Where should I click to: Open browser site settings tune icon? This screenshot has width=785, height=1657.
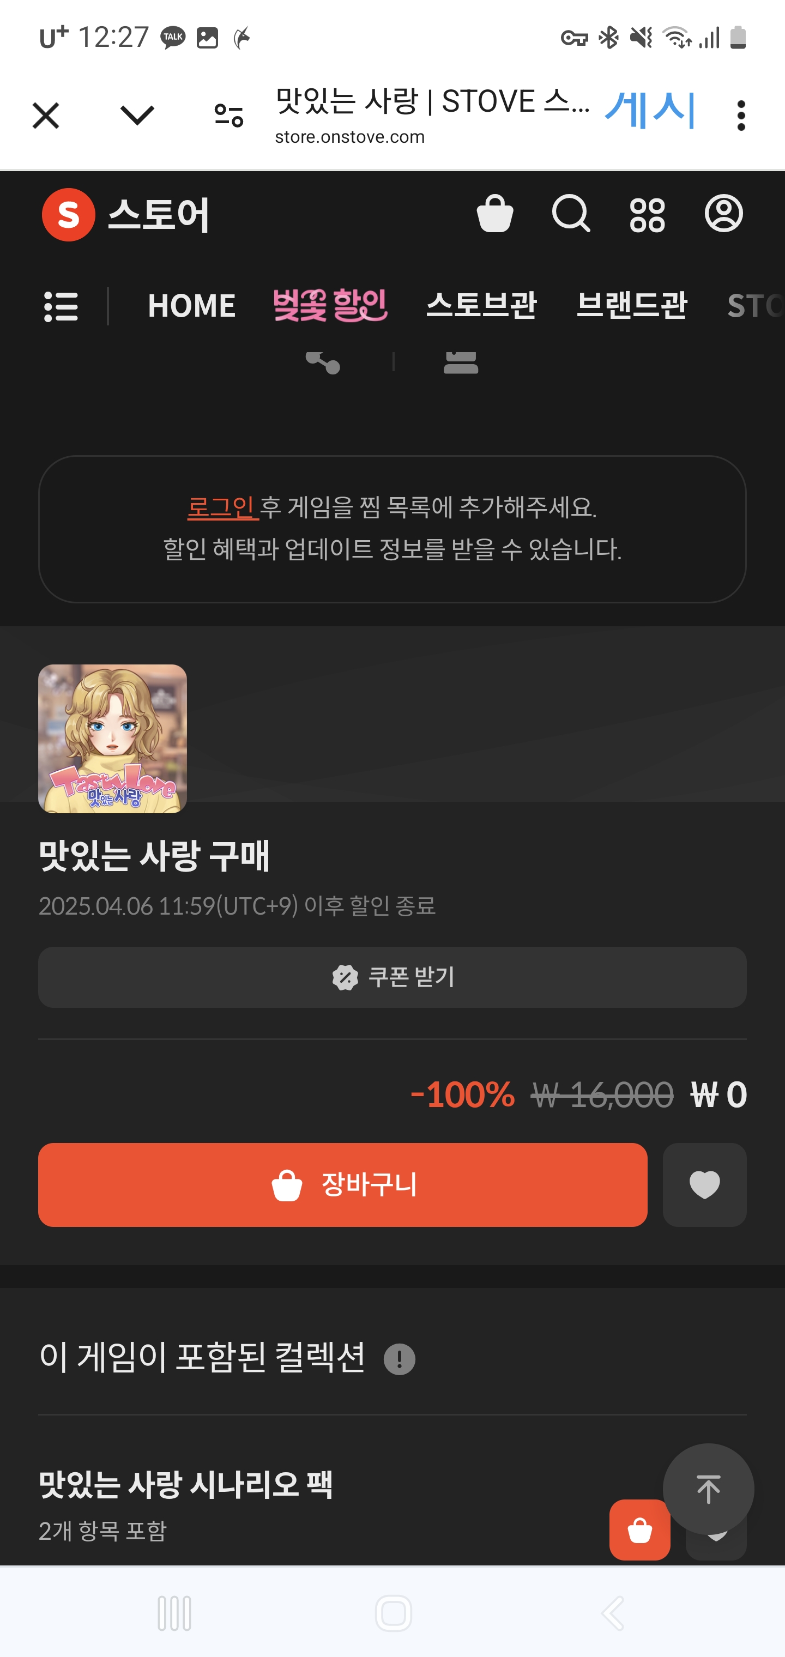tap(228, 116)
